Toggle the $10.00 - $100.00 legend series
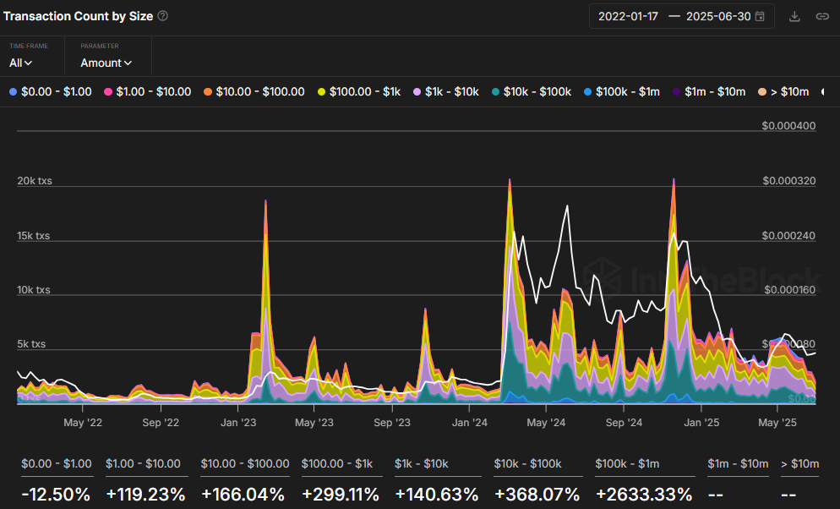 (254, 91)
